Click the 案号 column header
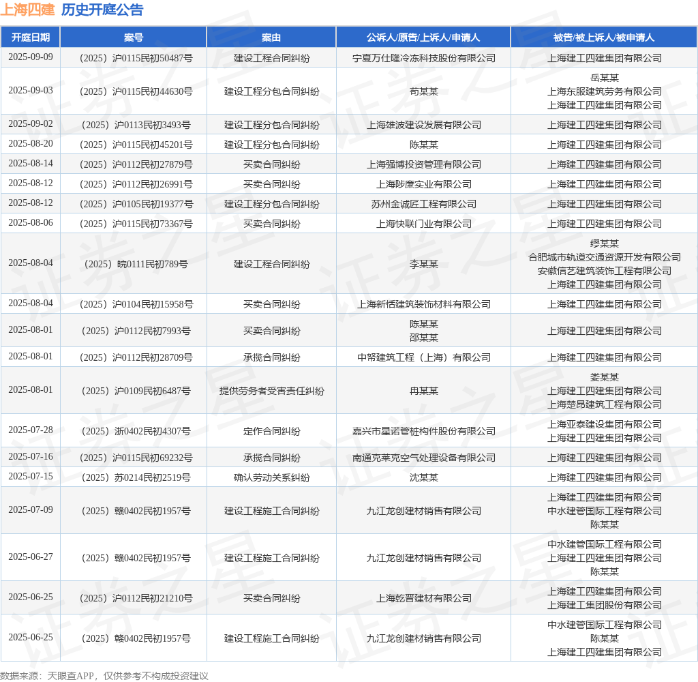 coord(133,38)
